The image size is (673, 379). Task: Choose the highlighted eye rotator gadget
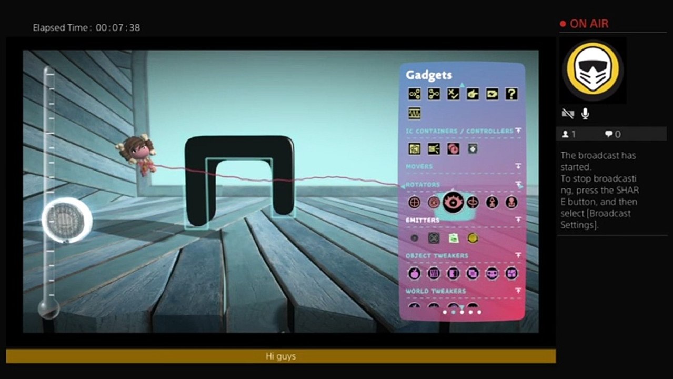click(x=453, y=202)
